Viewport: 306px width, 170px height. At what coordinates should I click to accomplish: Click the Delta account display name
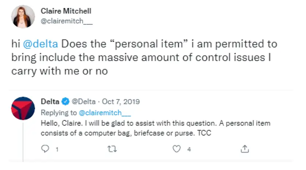pyautogui.click(x=50, y=102)
